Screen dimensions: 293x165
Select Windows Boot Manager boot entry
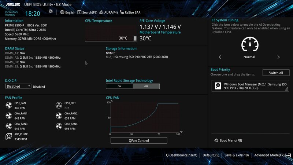(x=251, y=86)
